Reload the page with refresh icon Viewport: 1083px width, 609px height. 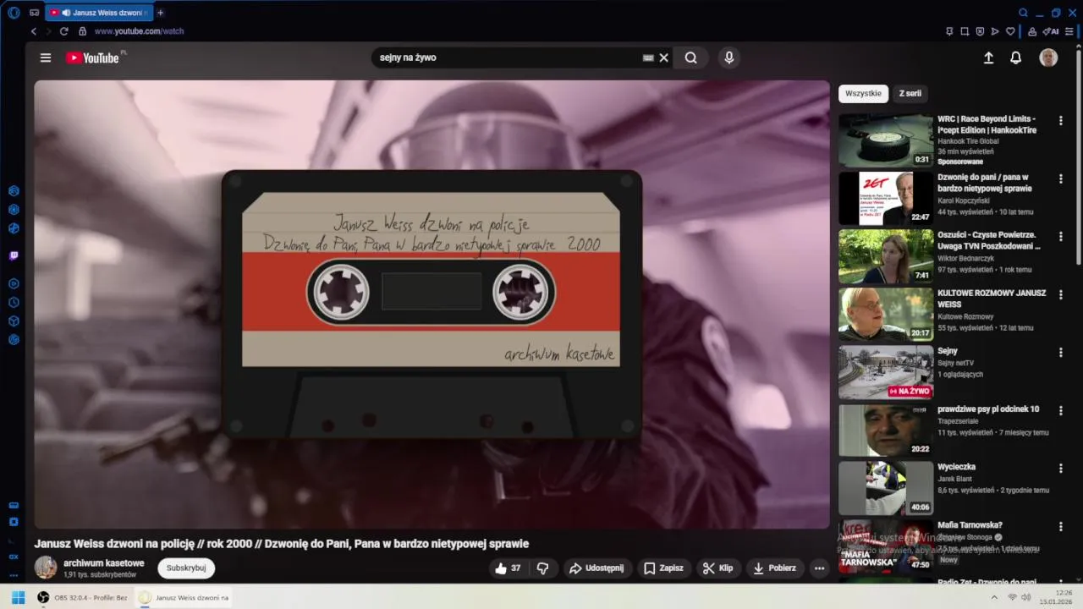[63, 31]
